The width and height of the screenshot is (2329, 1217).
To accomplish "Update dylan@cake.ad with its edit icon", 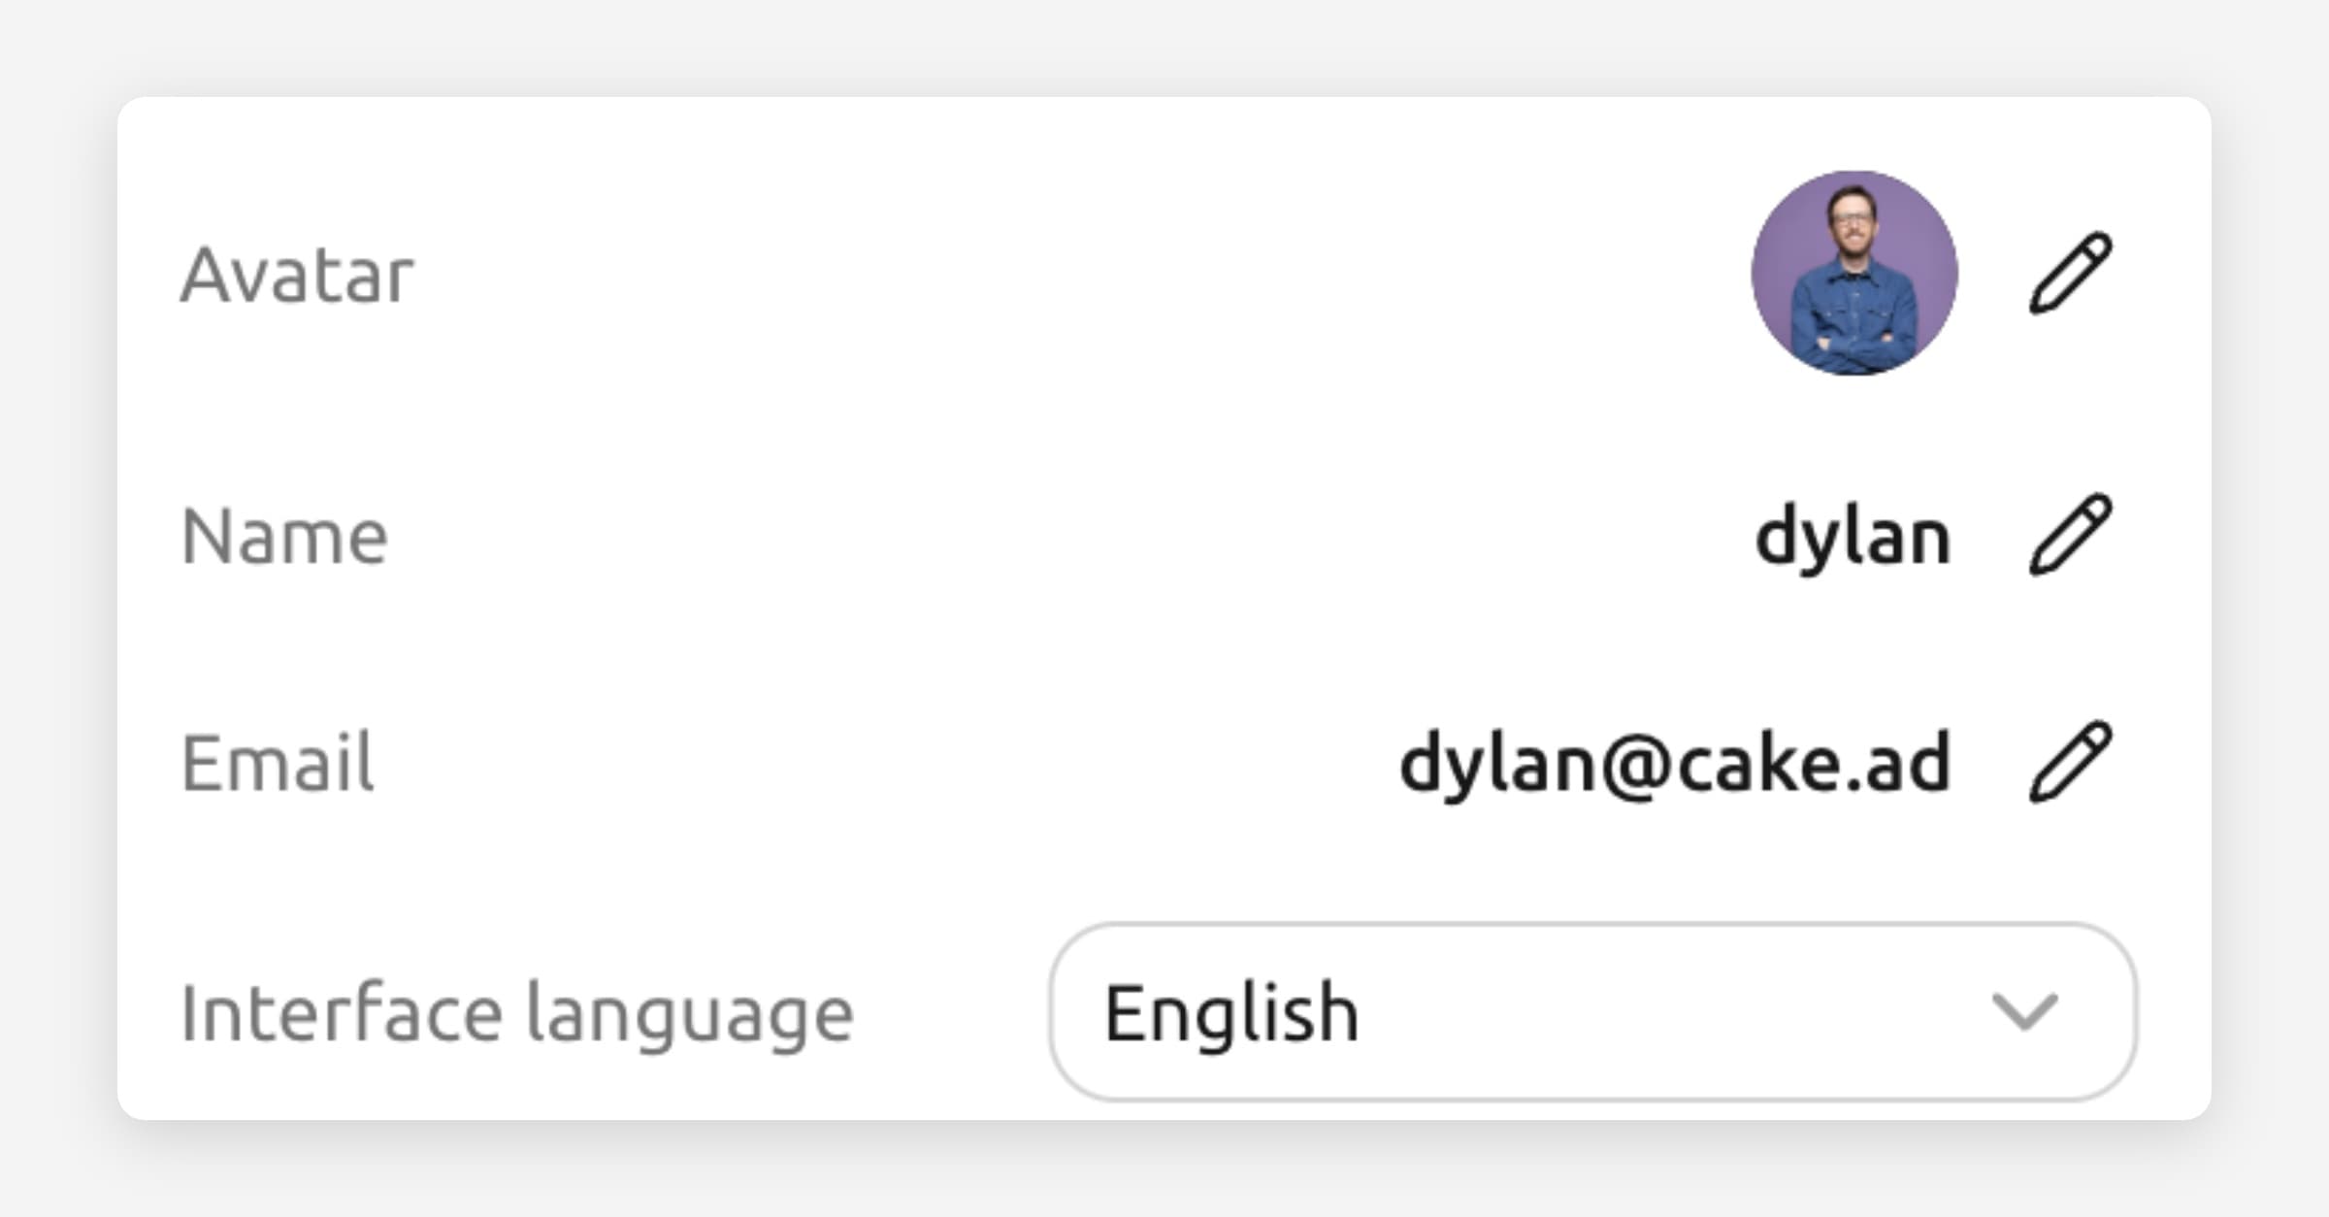I will pyautogui.click(x=2070, y=762).
